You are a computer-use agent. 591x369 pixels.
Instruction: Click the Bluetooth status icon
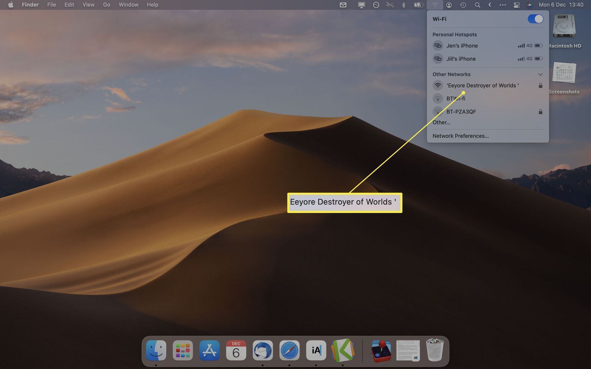pyautogui.click(x=403, y=5)
